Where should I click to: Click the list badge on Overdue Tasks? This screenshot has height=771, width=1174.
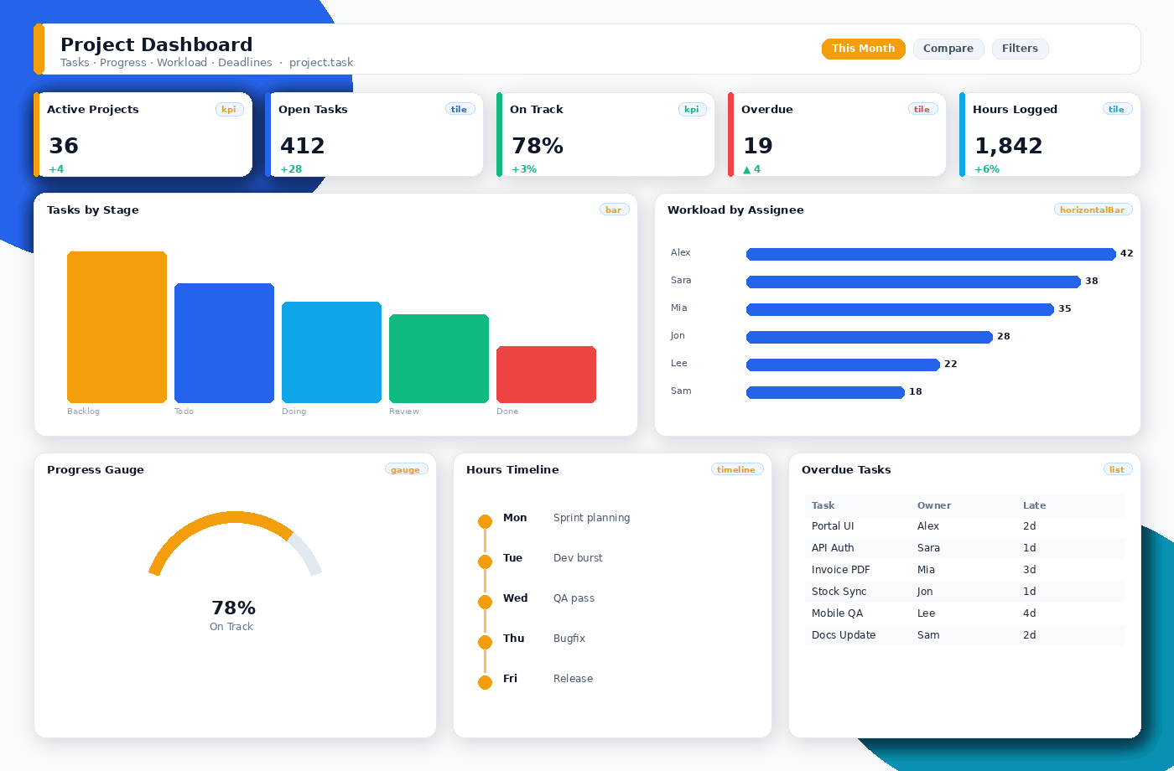pyautogui.click(x=1117, y=469)
